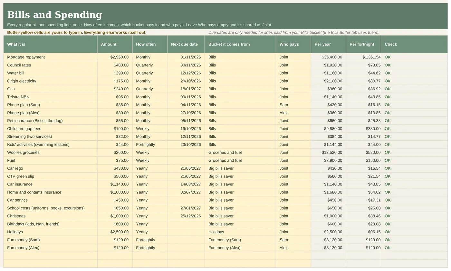Screen dimensions: 451x271
Task: Click Telstra NBN per year value $1,140.00
Action: [x=328, y=97]
